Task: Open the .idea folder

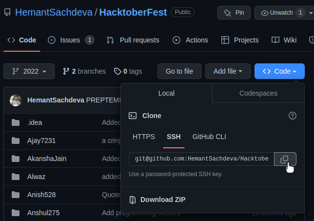Action: pos(35,122)
